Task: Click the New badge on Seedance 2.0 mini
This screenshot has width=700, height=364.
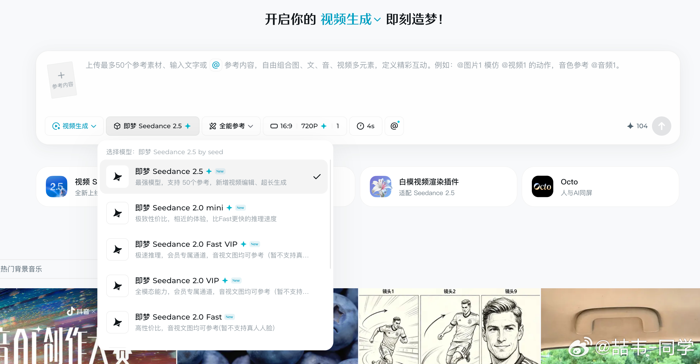Action: pos(240,208)
